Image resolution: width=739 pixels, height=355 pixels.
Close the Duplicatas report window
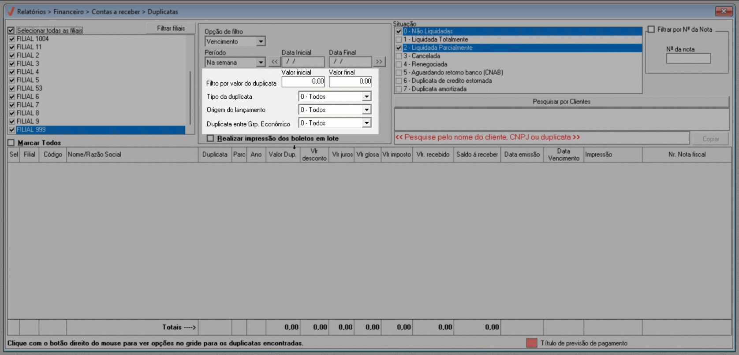point(723,11)
